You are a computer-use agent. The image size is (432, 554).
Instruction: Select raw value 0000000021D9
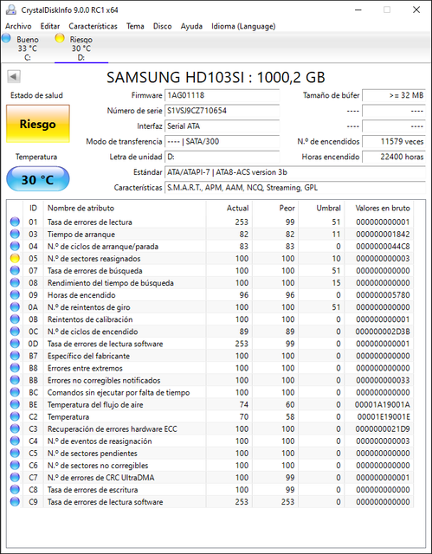[x=383, y=429]
